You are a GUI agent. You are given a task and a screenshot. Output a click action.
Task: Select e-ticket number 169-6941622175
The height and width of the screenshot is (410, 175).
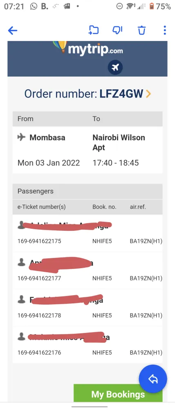39,241
